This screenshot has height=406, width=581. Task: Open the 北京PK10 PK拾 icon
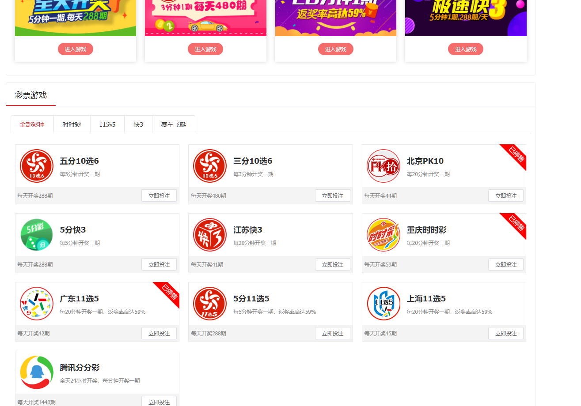384,165
